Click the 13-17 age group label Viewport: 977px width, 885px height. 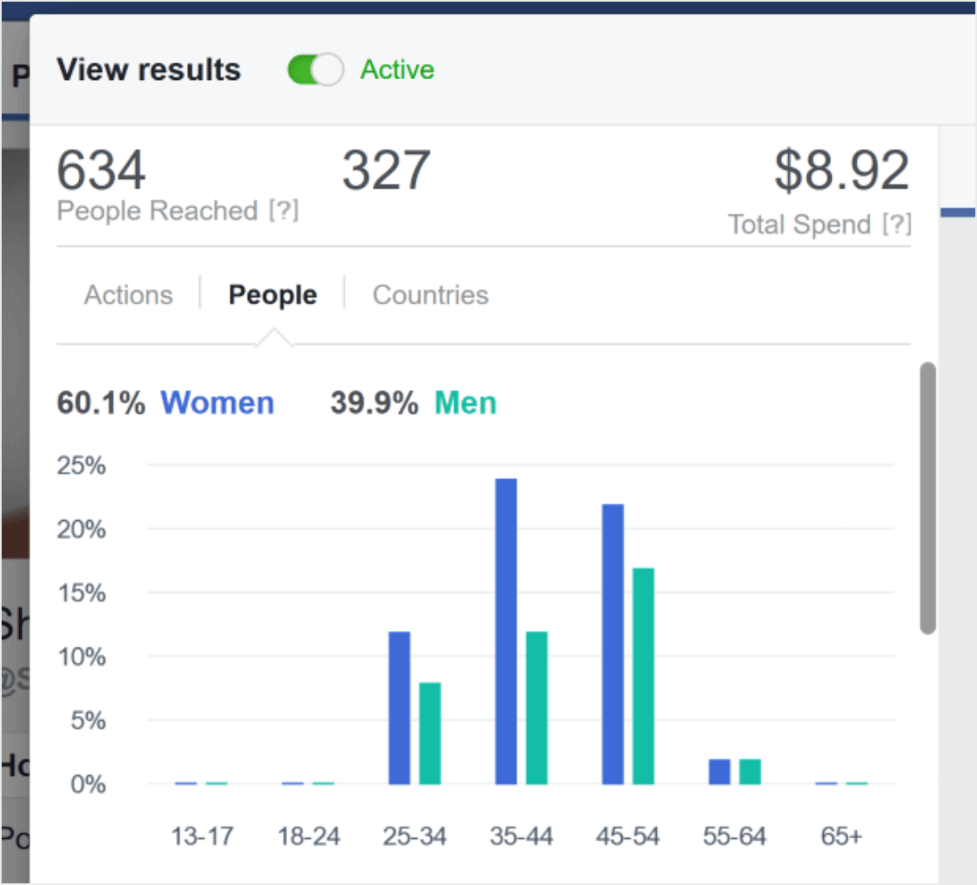pos(203,836)
